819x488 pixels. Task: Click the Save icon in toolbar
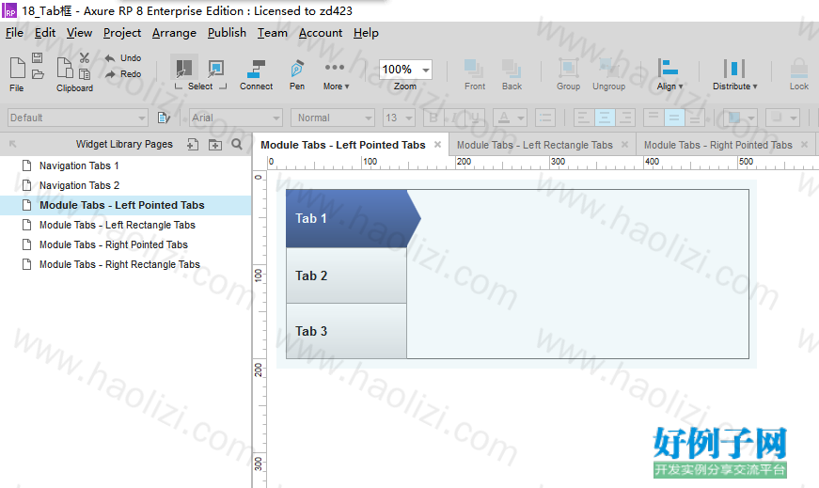point(38,58)
